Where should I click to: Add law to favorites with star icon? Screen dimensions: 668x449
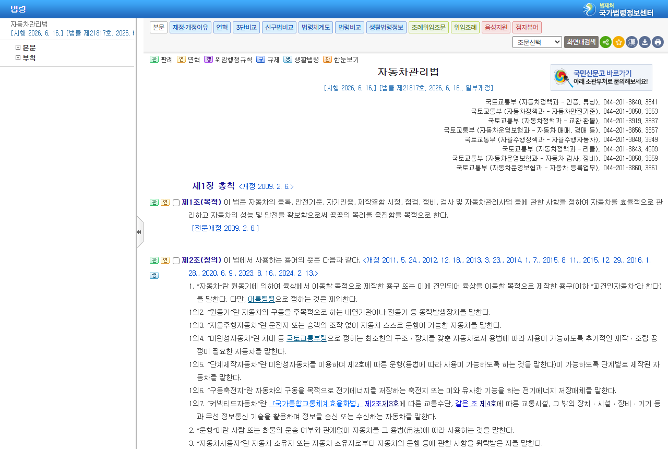pyautogui.click(x=618, y=42)
